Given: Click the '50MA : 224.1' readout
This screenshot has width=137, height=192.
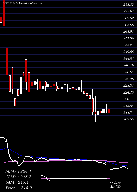Looking at the screenshot, I should [x=18, y=171].
